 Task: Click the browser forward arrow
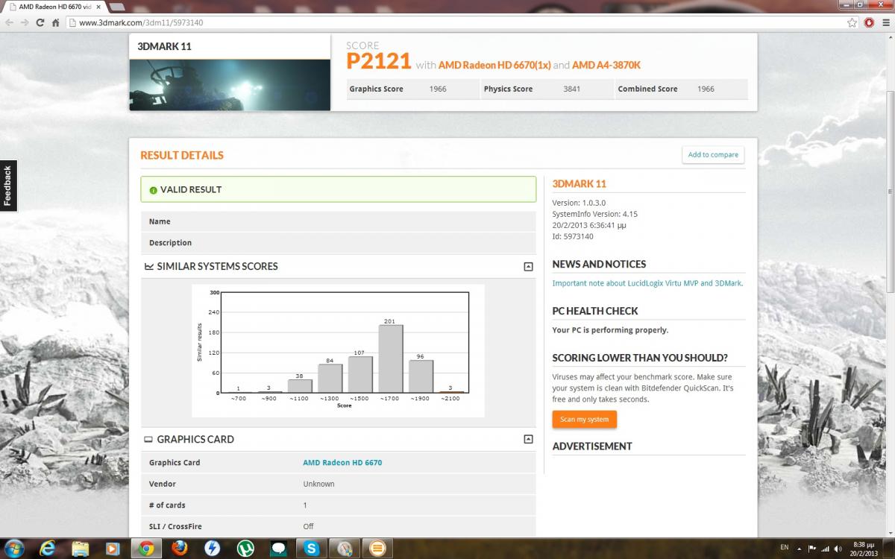pyautogui.click(x=25, y=22)
